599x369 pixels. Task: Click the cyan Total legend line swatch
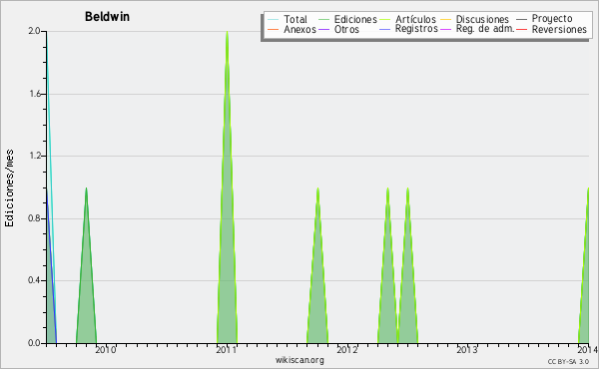274,20
